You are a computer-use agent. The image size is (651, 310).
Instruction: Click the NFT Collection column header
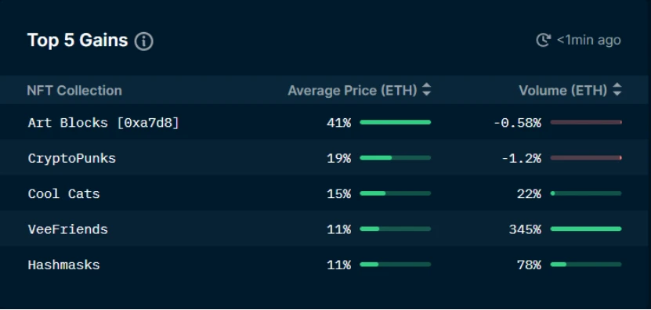click(74, 90)
